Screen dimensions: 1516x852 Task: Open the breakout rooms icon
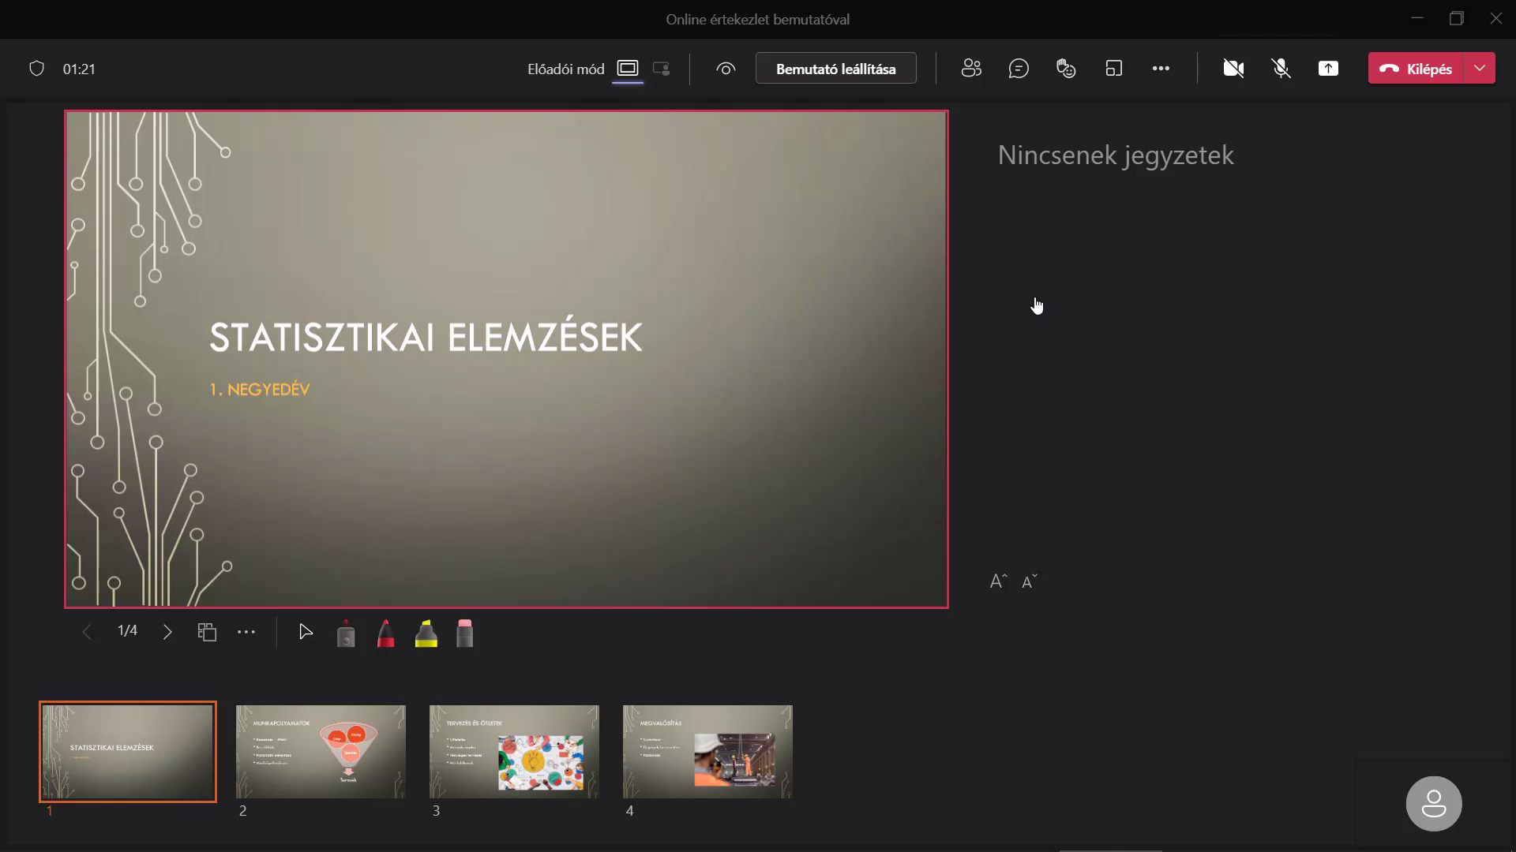pyautogui.click(x=1113, y=69)
